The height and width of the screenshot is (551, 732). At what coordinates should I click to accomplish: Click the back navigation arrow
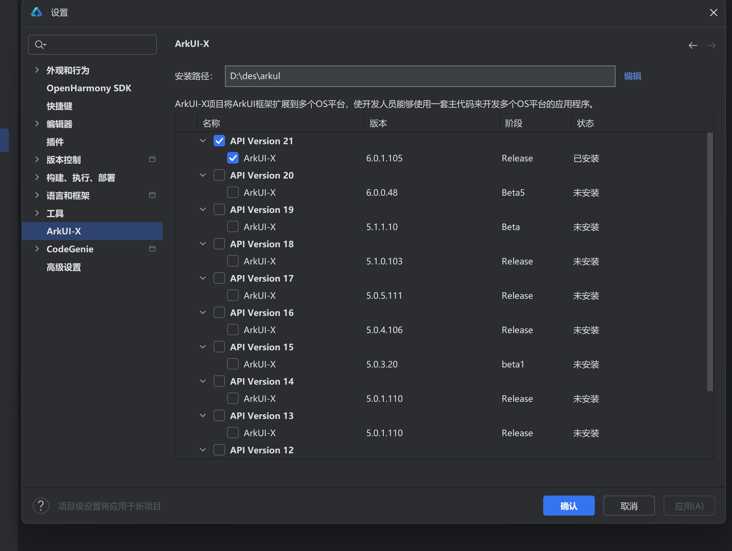coord(693,45)
